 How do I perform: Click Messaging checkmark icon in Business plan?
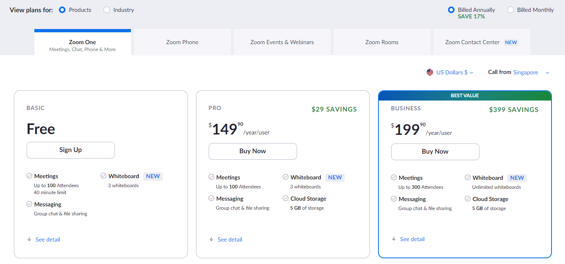(394, 199)
